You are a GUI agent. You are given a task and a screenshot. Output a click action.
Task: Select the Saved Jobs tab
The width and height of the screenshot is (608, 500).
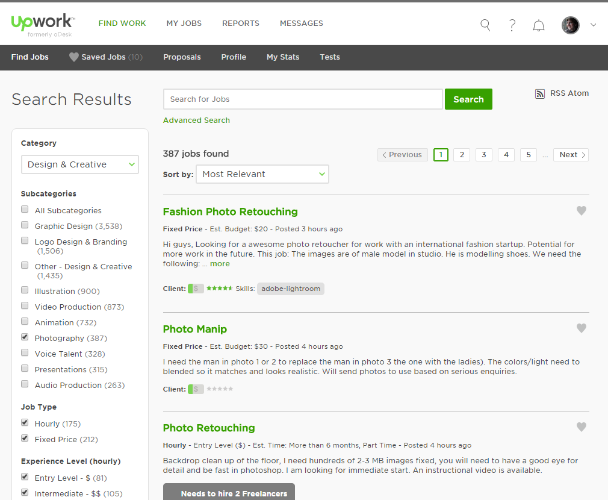pyautogui.click(x=106, y=57)
